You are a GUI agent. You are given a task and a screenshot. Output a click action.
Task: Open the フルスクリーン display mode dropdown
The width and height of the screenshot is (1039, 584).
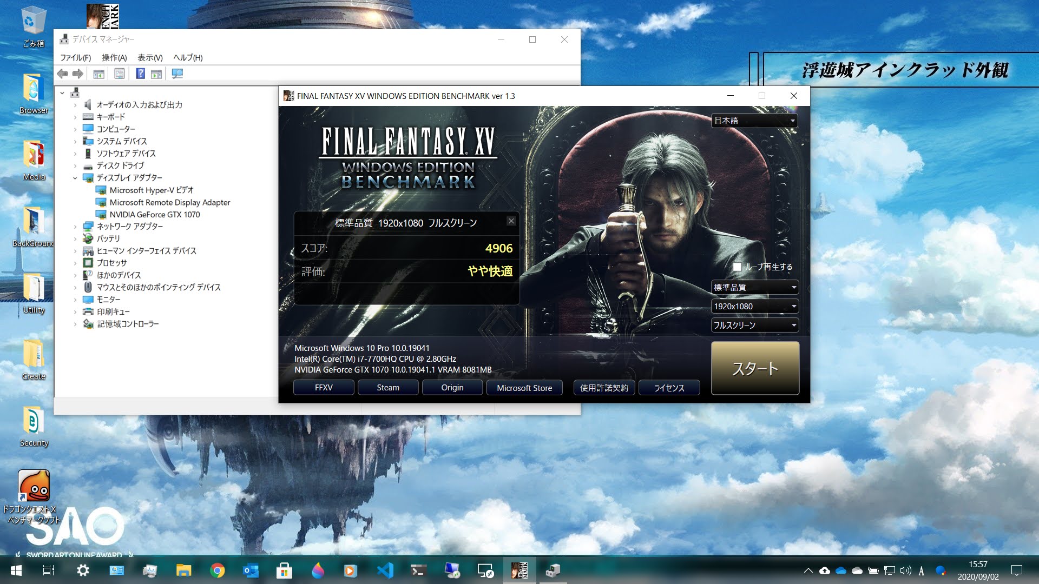pyautogui.click(x=754, y=326)
